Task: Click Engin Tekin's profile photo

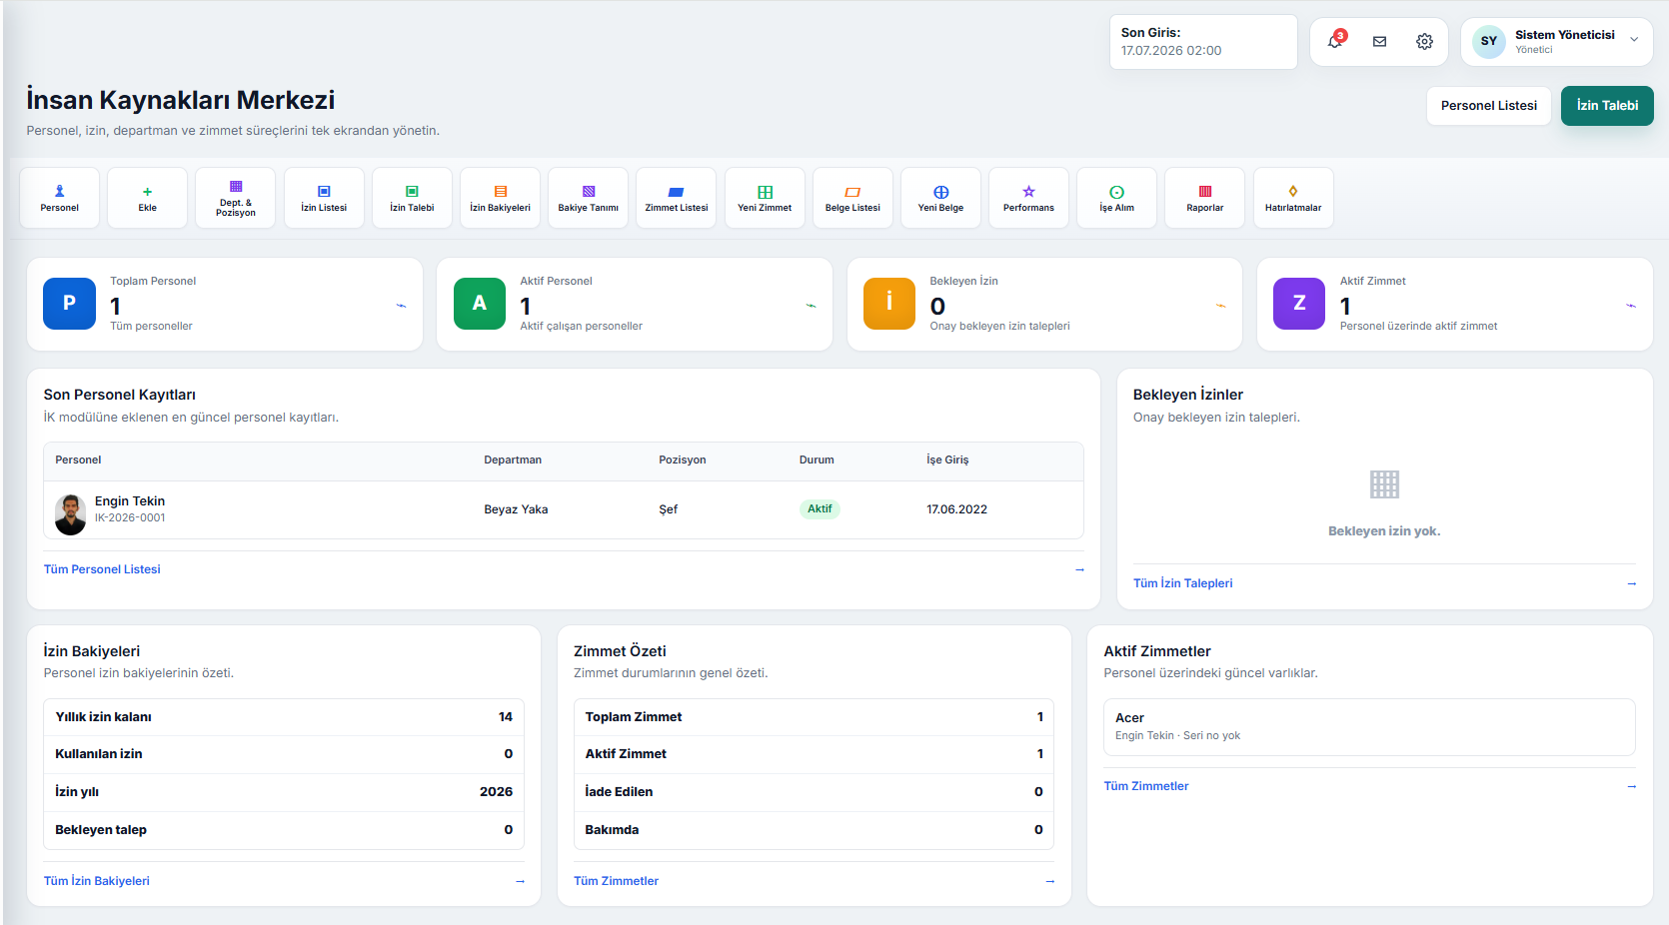Action: coord(70,514)
